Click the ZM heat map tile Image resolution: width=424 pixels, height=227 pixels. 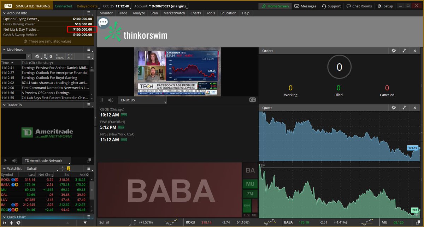coord(250,194)
